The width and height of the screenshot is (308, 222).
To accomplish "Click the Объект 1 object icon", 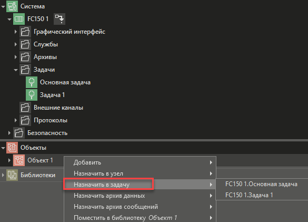I will click(19, 160).
